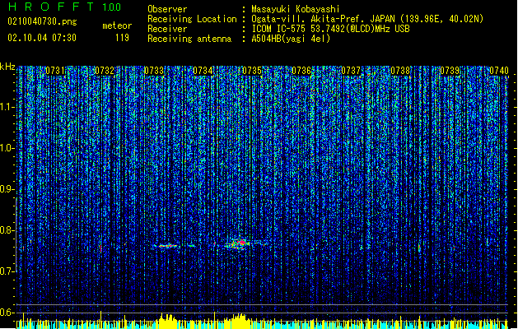This screenshot has width=518, height=329.
Task: Click the antenna A504HB(yagi 4el) text
Action: 291,39
